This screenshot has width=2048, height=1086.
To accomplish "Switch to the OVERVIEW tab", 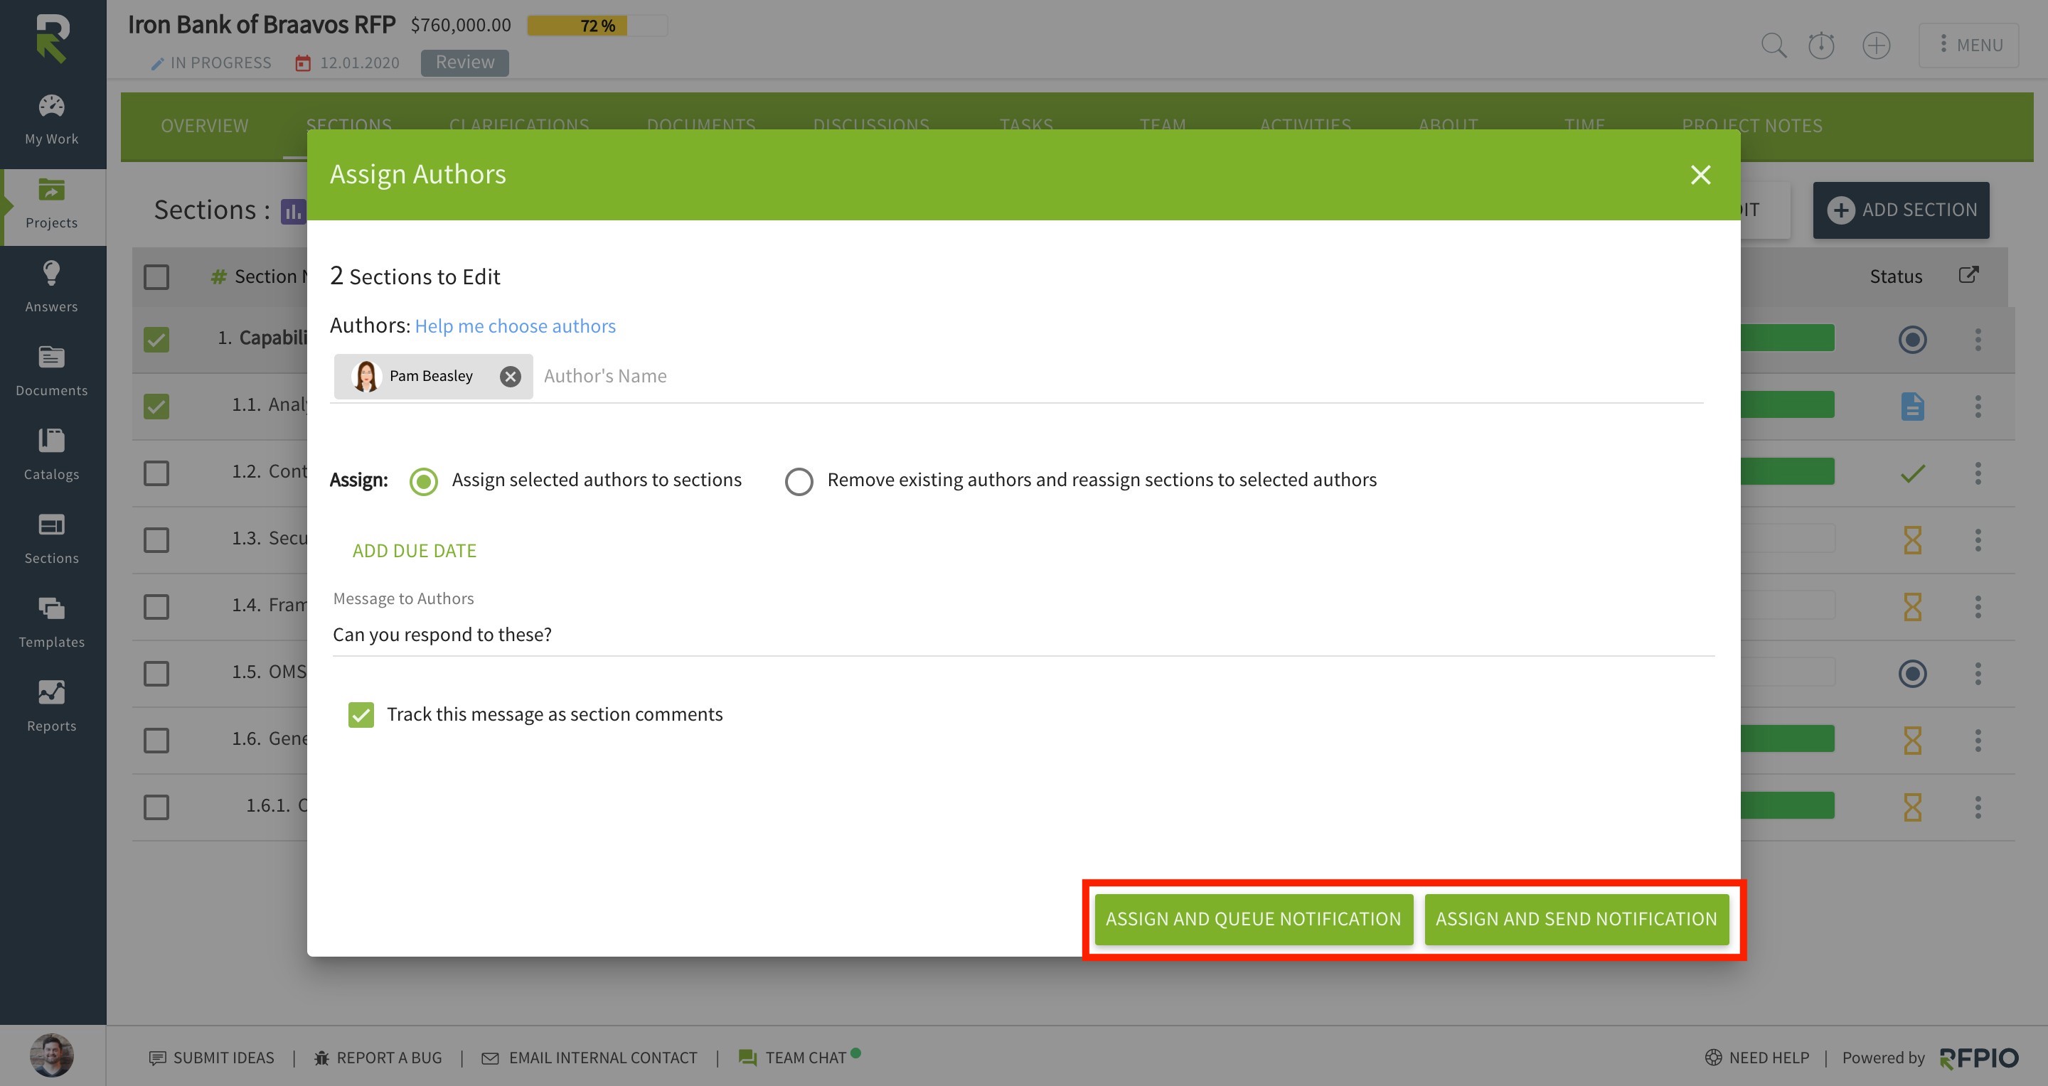I will [204, 126].
